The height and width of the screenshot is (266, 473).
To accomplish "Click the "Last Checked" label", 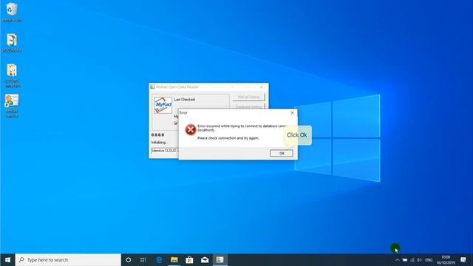I will point(184,100).
